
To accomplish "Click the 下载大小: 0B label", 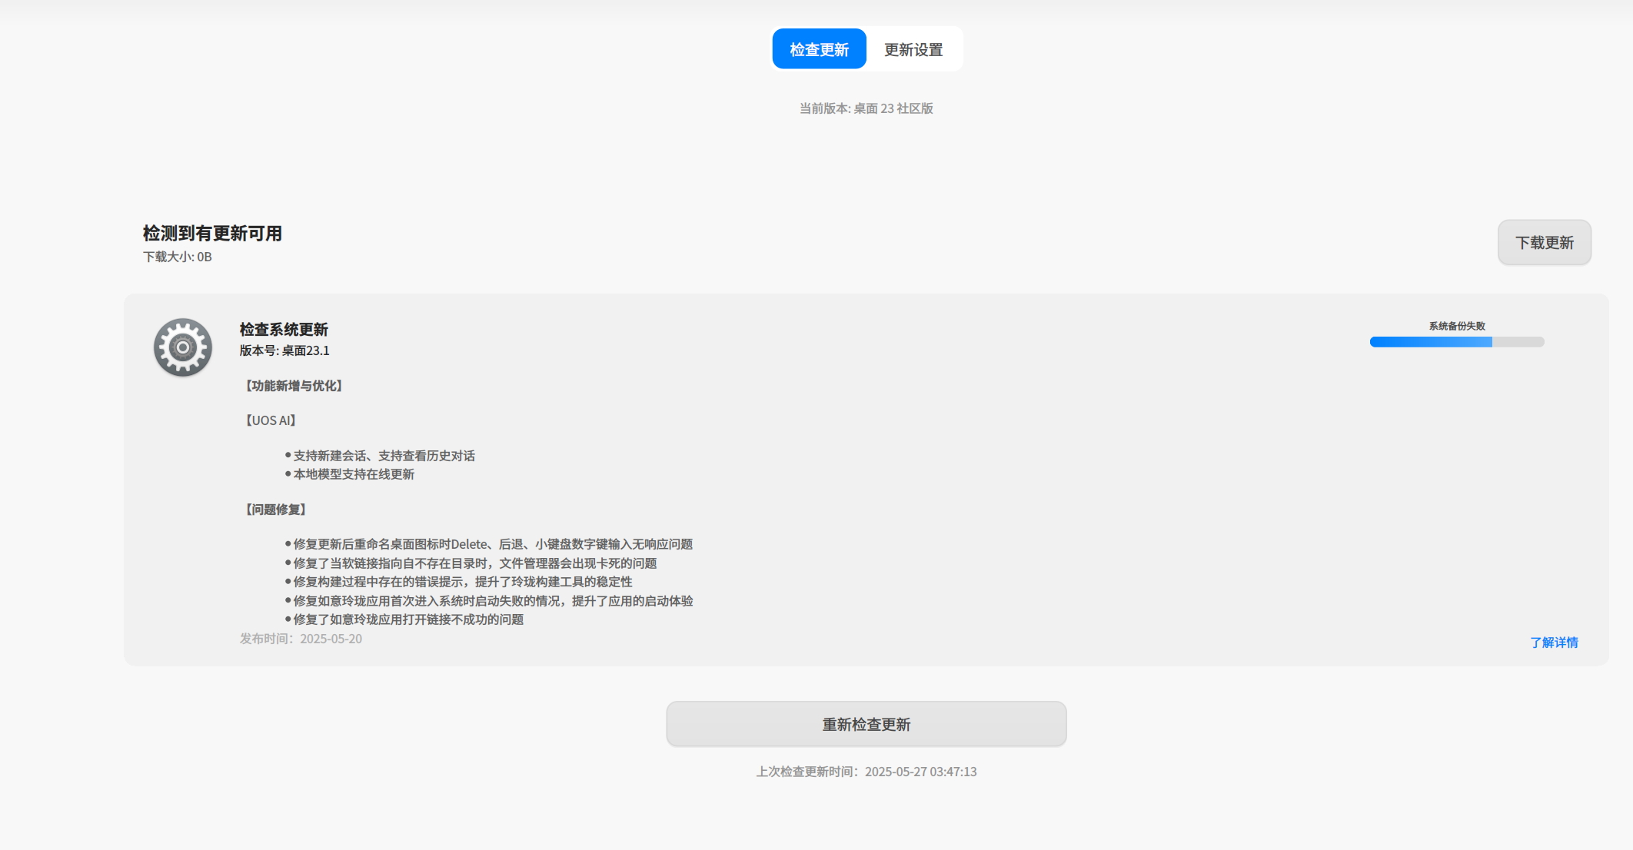I will coord(178,257).
